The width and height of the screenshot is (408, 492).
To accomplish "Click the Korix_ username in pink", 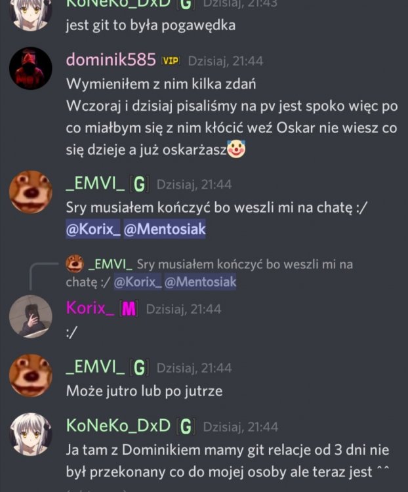I will (90, 308).
